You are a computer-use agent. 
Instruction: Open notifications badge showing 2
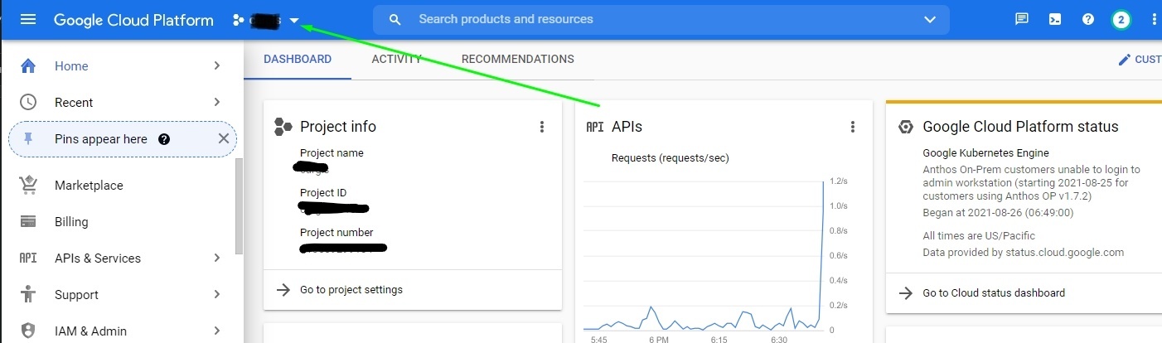pyautogui.click(x=1121, y=20)
